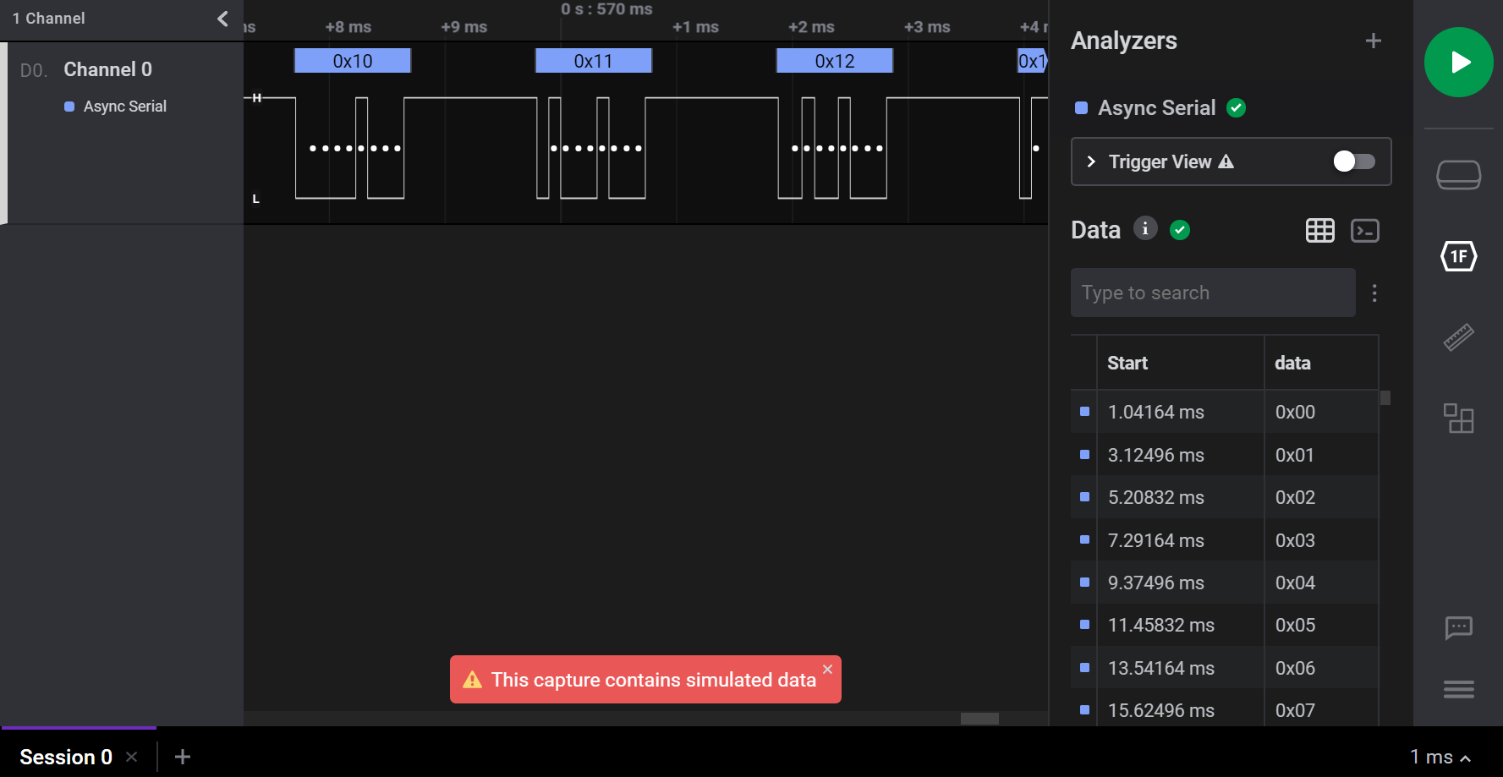Enable the Trigger View toggle
The width and height of the screenshot is (1503, 777).
1352,161
